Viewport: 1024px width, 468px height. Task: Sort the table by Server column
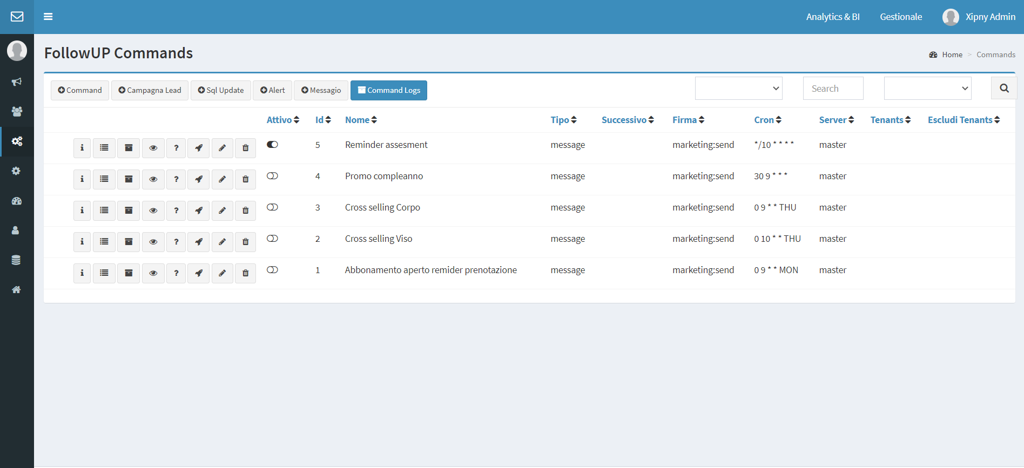(836, 120)
